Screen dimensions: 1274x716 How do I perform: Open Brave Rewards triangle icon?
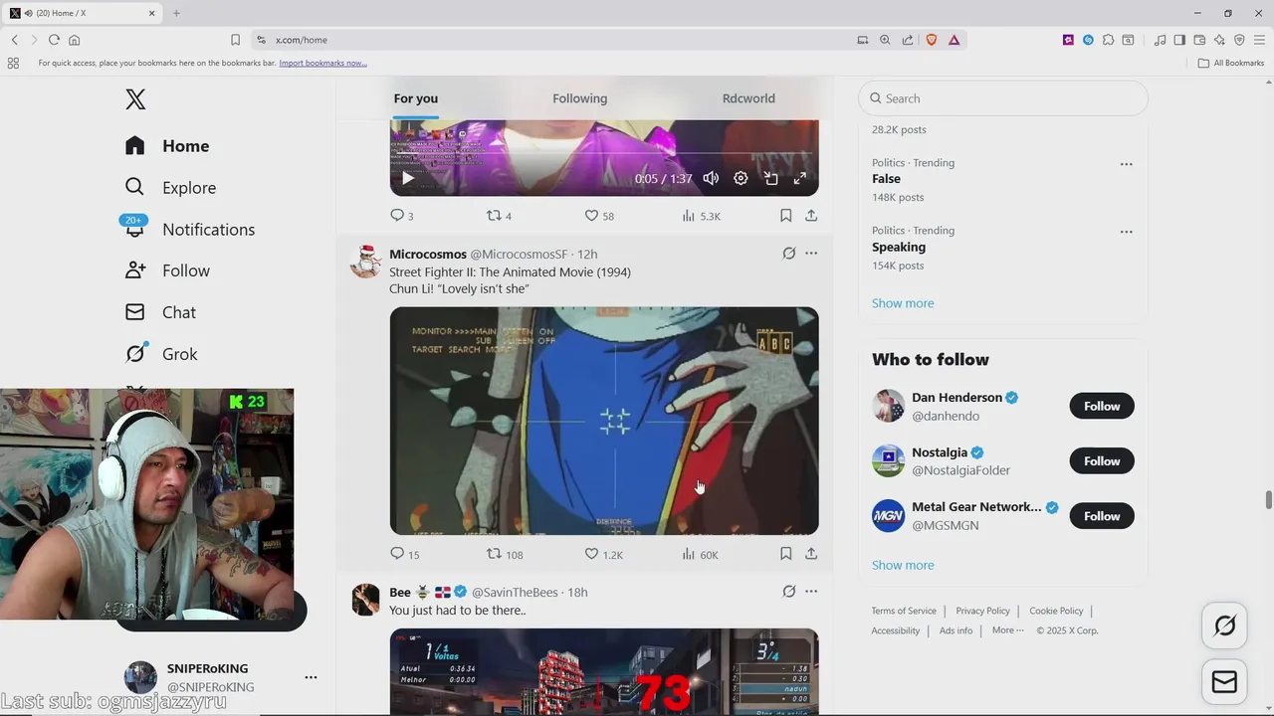[x=954, y=40]
